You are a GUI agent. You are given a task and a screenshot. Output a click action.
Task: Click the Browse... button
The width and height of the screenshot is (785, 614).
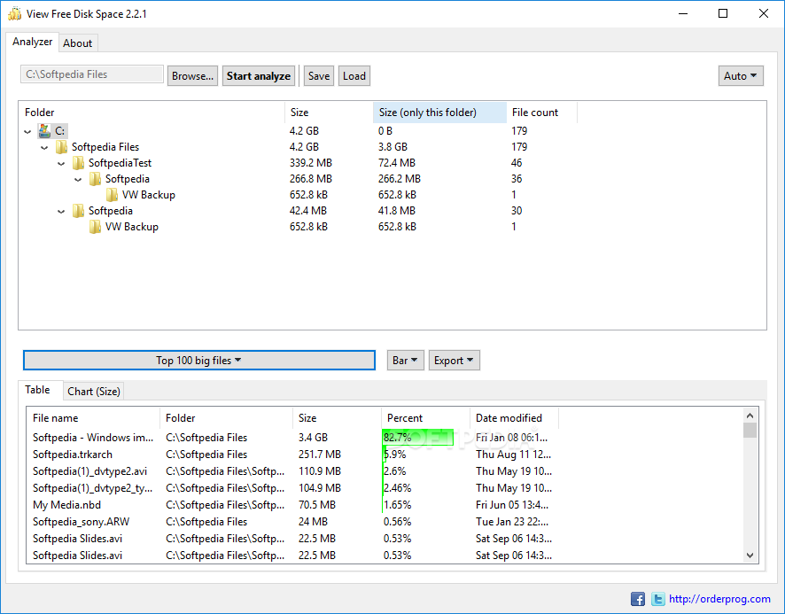pyautogui.click(x=193, y=76)
